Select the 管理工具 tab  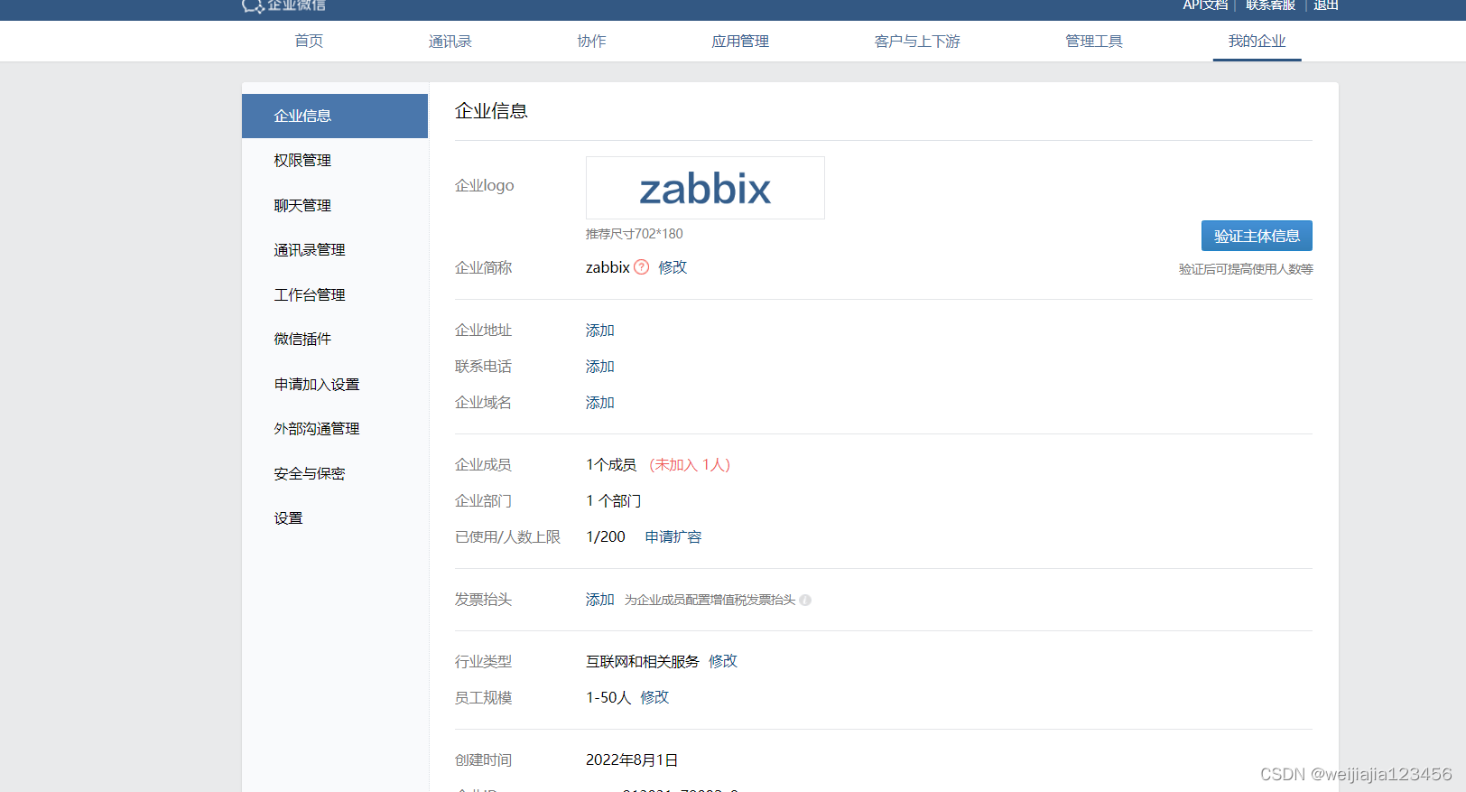click(x=1094, y=42)
